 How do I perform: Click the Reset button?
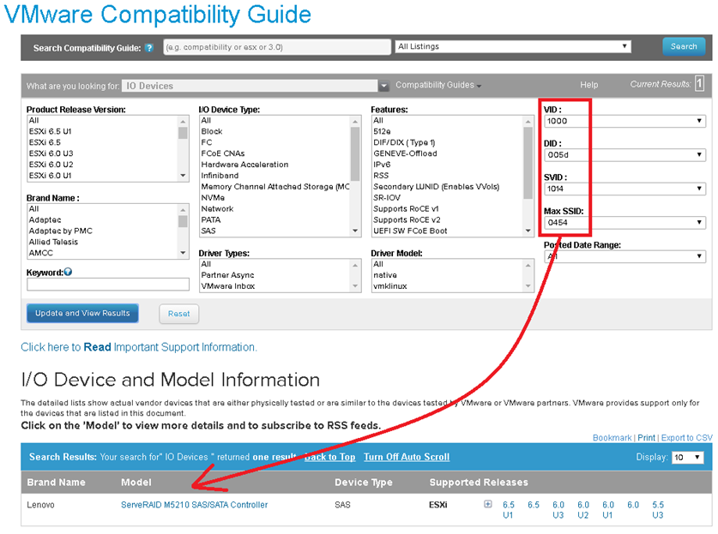pyautogui.click(x=178, y=314)
